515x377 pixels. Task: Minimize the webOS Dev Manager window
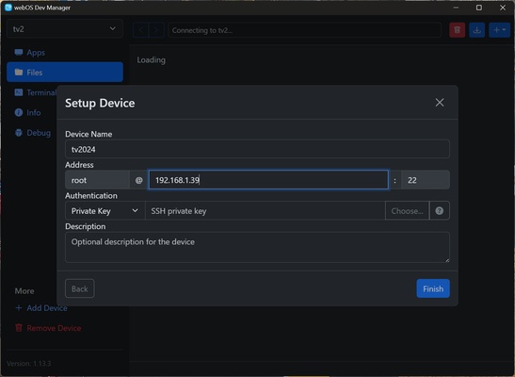(x=456, y=8)
